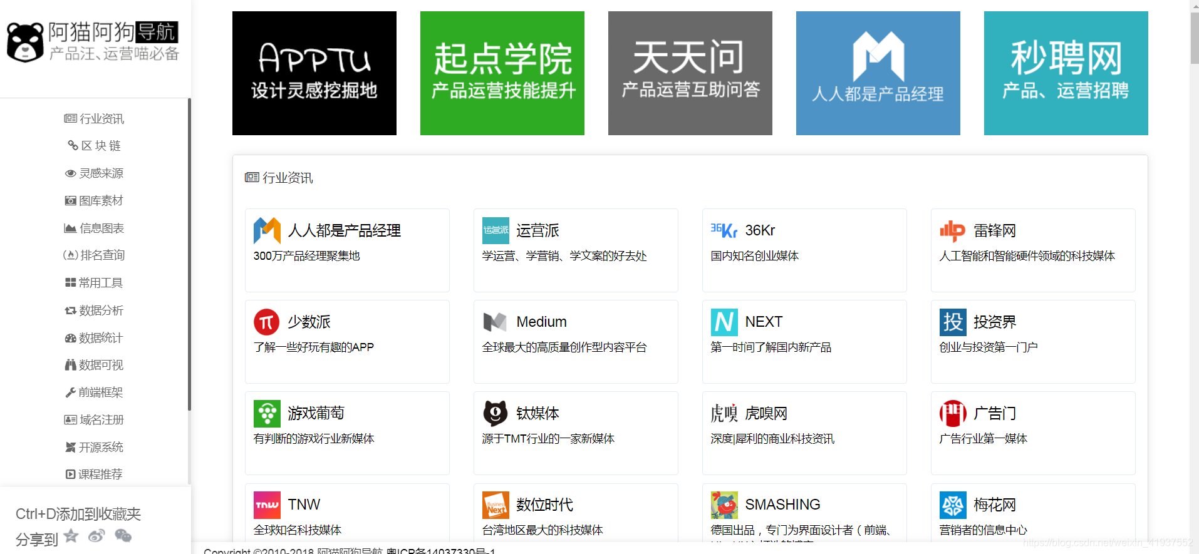Click the newspaper icon beside 行业资讯 heading
Viewport: 1199px width, 554px height.
point(252,178)
